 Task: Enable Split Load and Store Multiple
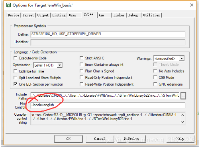coord(16,78)
